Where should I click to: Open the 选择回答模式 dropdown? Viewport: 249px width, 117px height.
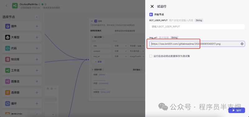point(129,31)
